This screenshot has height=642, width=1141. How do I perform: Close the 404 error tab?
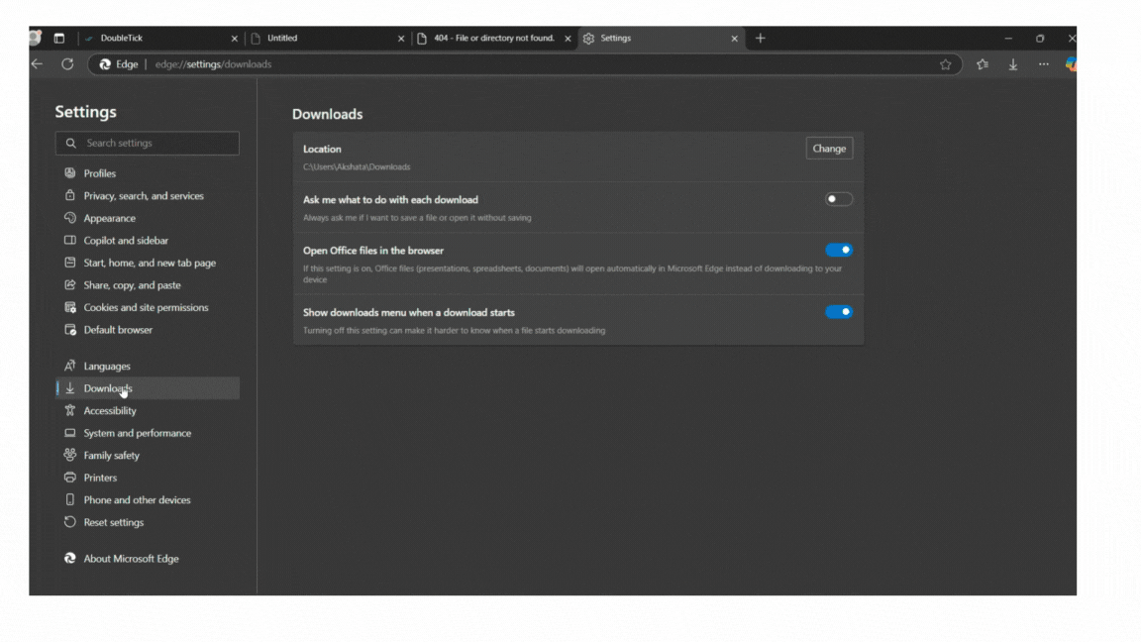coord(568,39)
